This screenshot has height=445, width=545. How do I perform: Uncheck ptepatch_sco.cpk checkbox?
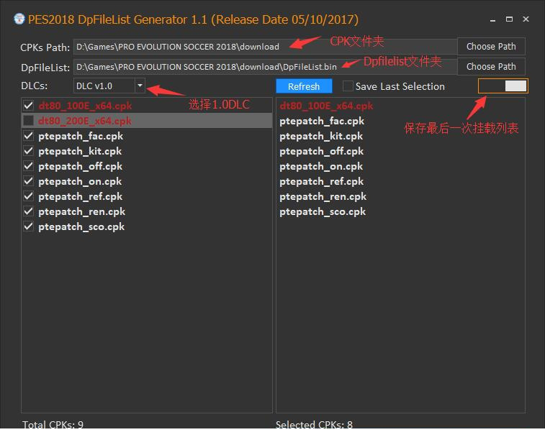pos(29,226)
